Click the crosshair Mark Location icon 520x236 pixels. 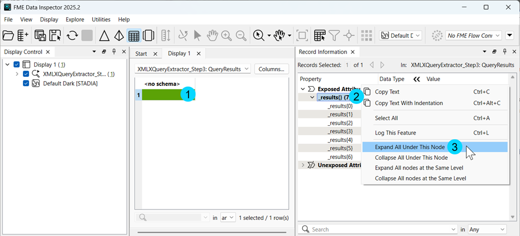[349, 35]
